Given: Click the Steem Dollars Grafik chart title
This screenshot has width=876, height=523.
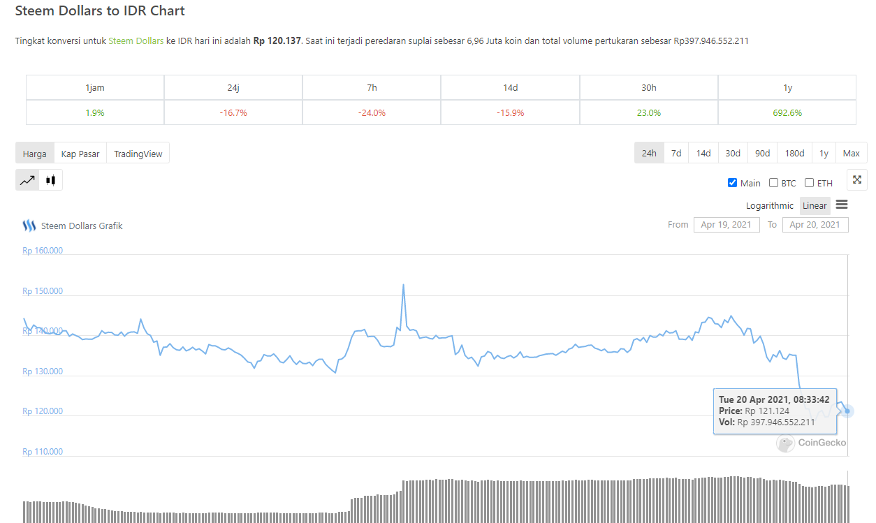Looking at the screenshot, I should [82, 226].
